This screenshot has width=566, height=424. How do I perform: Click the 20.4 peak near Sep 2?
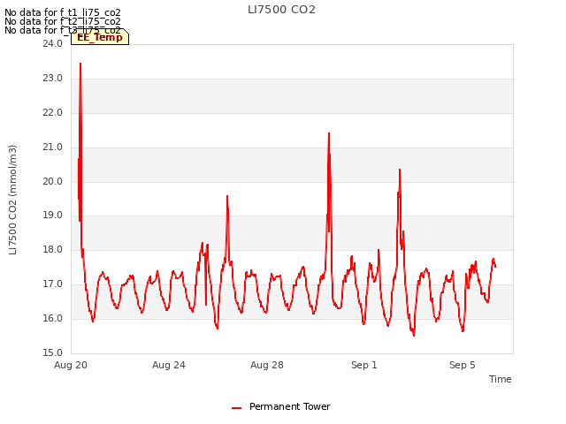pyautogui.click(x=400, y=170)
